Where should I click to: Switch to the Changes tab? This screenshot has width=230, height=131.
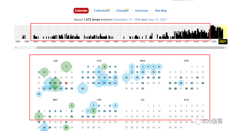click(122, 11)
